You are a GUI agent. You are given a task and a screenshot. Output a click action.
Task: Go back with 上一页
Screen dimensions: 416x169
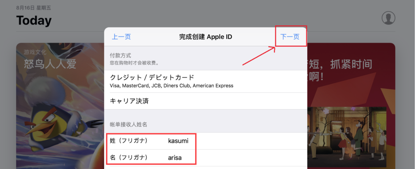coord(121,37)
